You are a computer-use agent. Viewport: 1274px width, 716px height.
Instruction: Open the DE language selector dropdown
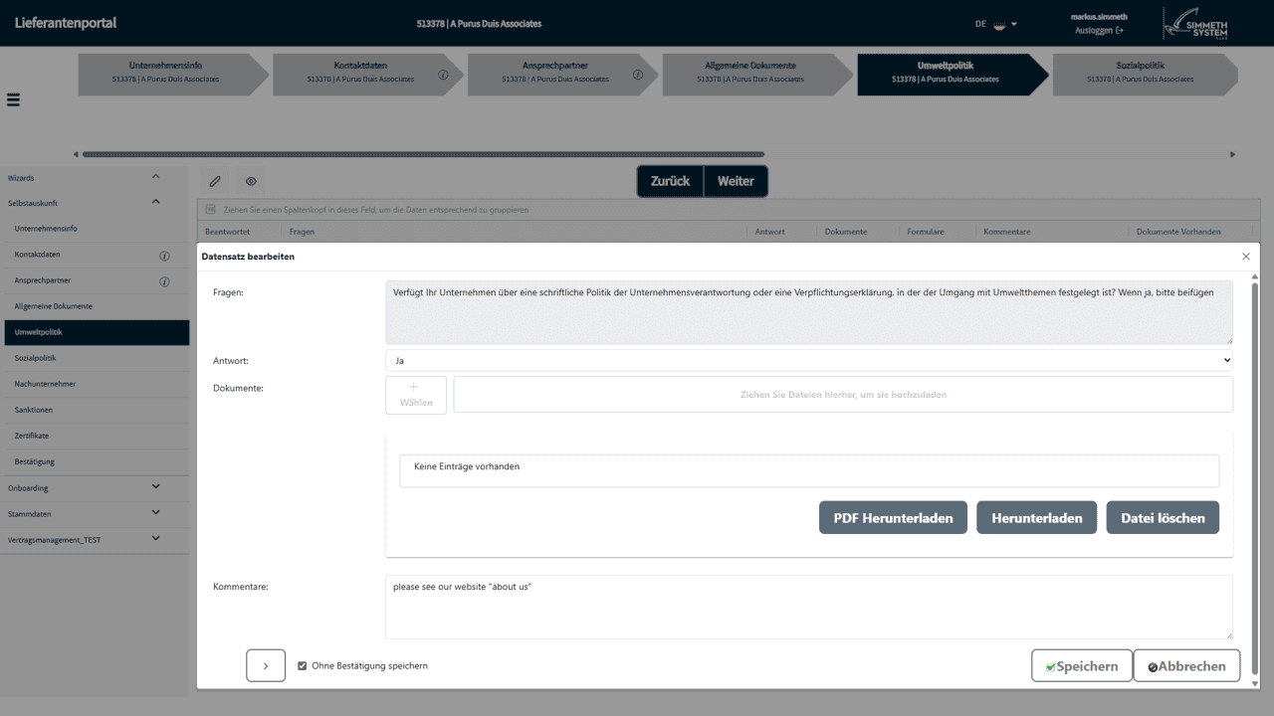point(995,23)
